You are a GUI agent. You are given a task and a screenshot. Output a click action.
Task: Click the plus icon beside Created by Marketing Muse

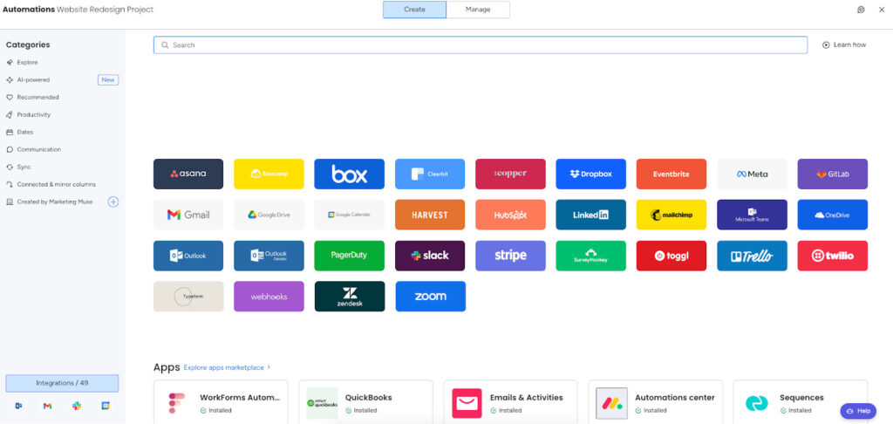click(x=113, y=202)
